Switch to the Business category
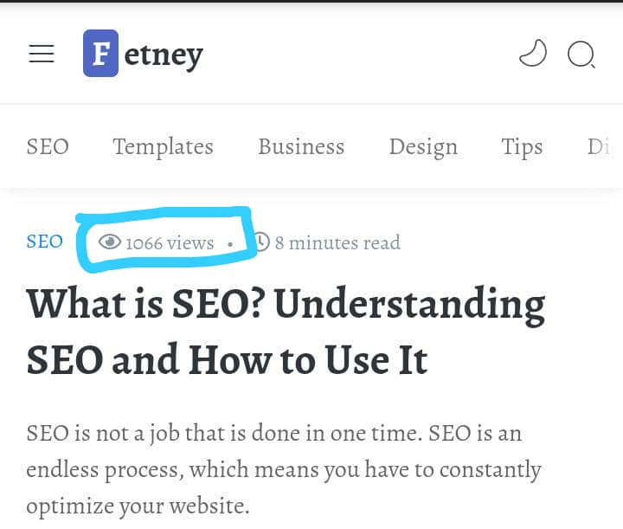The image size is (623, 529). [x=301, y=146]
